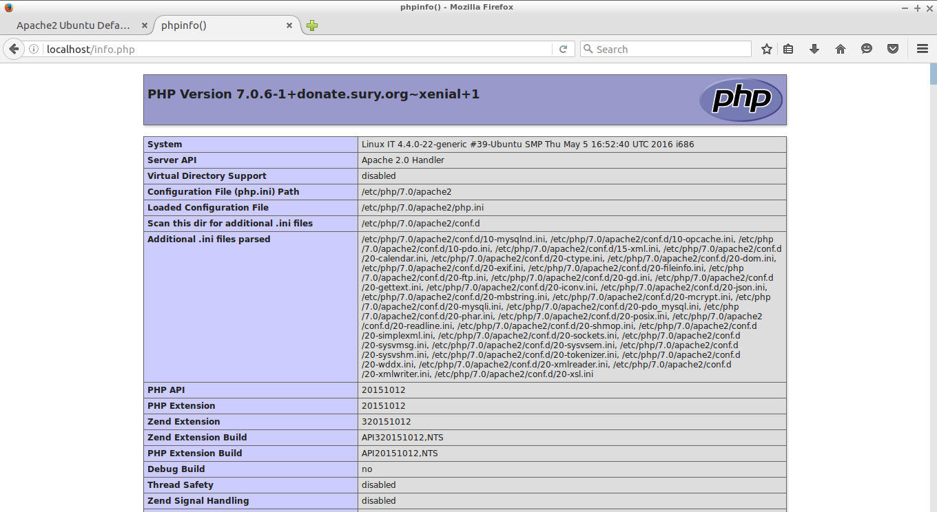Click Zend Signal Handling label
The height and width of the screenshot is (512, 937).
pyautogui.click(x=198, y=501)
